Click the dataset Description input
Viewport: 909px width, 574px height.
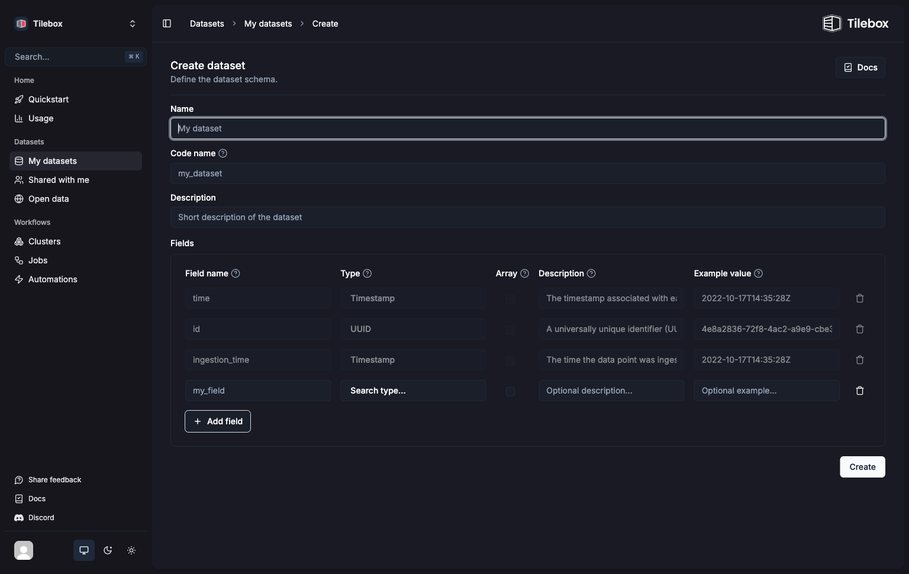[528, 217]
